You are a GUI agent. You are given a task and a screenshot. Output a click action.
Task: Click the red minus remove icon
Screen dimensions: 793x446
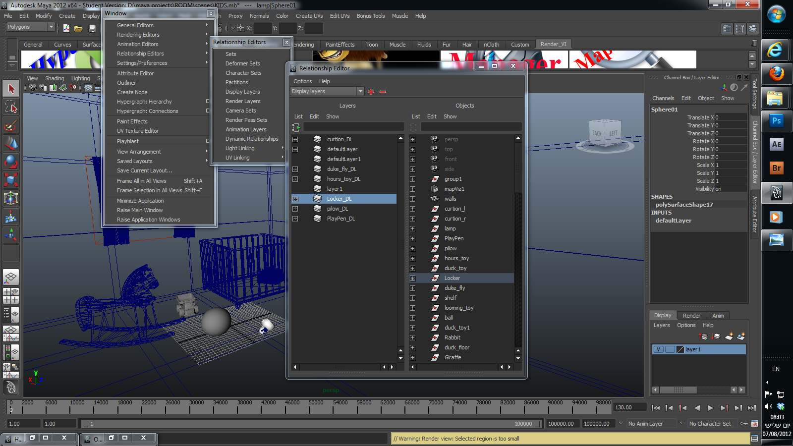tap(383, 92)
